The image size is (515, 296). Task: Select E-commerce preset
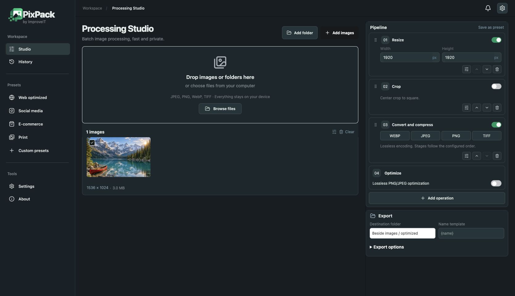tap(38, 124)
